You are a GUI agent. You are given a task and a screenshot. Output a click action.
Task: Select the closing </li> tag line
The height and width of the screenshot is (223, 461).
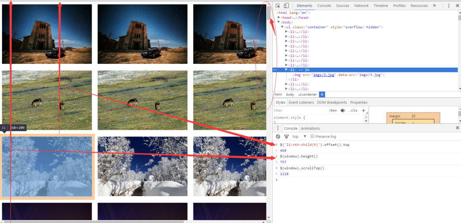[x=294, y=79]
